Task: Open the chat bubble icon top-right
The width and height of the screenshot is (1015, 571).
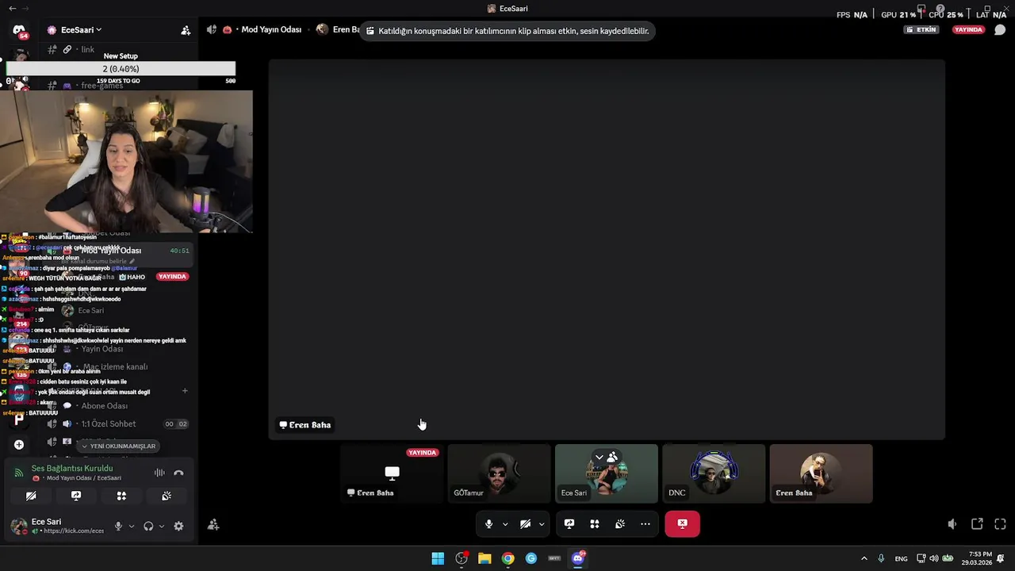Action: click(x=1000, y=30)
